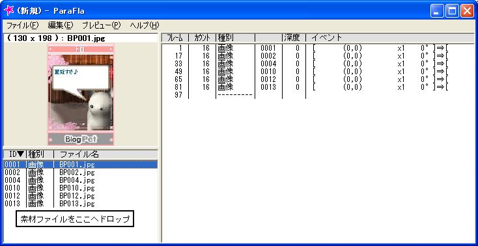This screenshot has width=478, height=246.
Task: Click the BlogPet preview image thumbnail
Action: click(x=81, y=94)
